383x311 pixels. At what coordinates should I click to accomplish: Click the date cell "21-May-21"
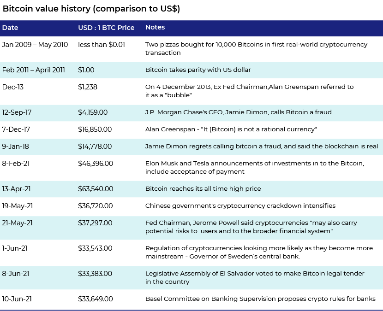(x=17, y=223)
